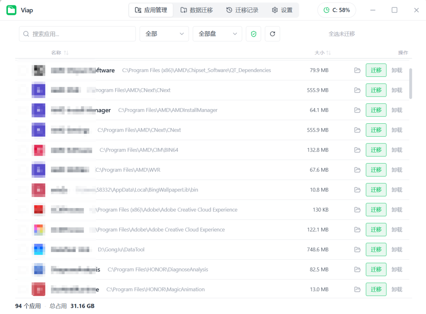
Task: Click into the 搜索应用 search field
Action: [77, 34]
